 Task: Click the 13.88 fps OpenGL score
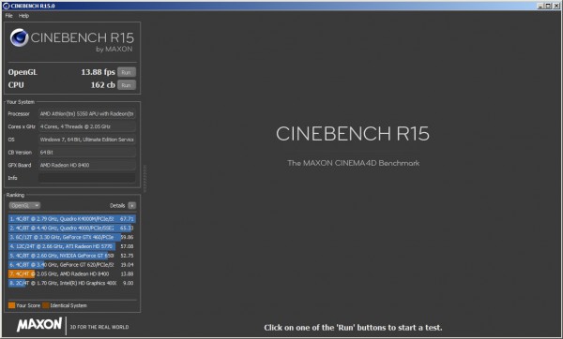coord(98,72)
